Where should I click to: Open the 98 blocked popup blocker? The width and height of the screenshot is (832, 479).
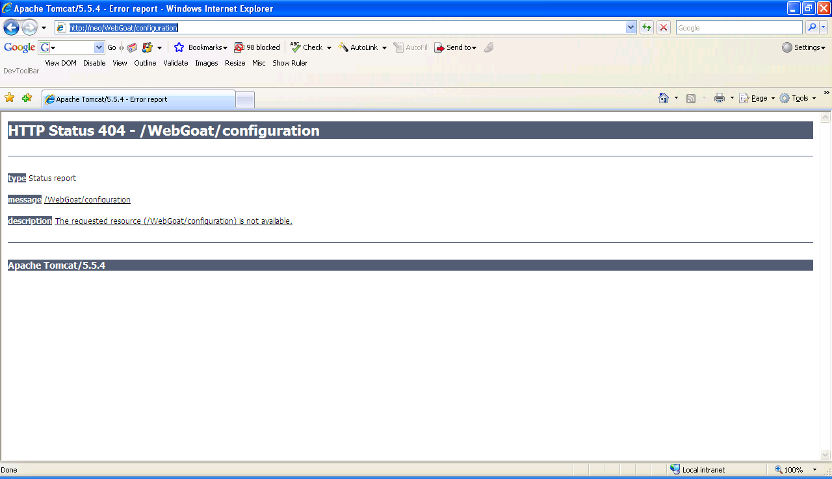click(x=257, y=47)
